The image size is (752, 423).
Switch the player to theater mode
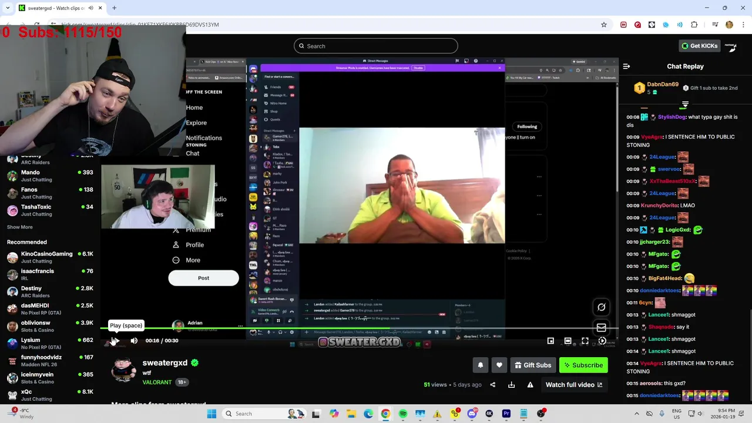click(568, 341)
